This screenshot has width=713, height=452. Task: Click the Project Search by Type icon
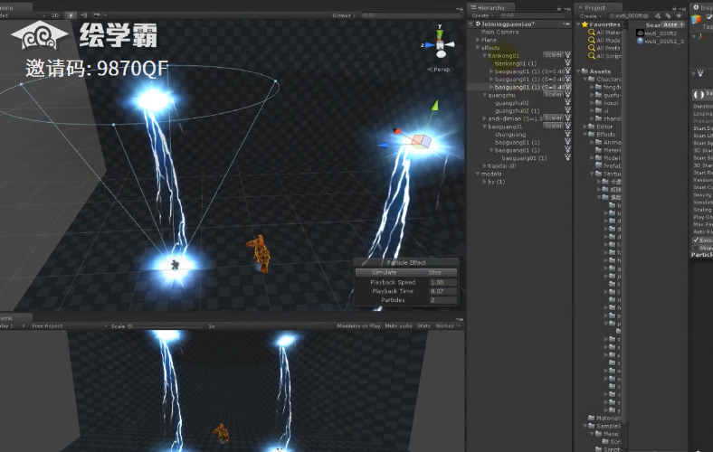point(658,15)
